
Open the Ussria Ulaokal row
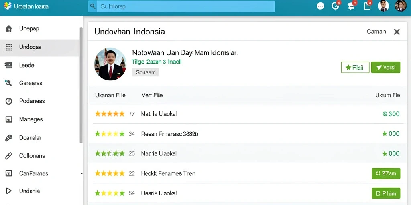point(247,193)
